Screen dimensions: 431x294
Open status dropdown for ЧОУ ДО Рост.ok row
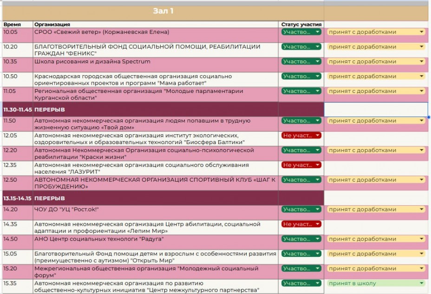pos(318,209)
